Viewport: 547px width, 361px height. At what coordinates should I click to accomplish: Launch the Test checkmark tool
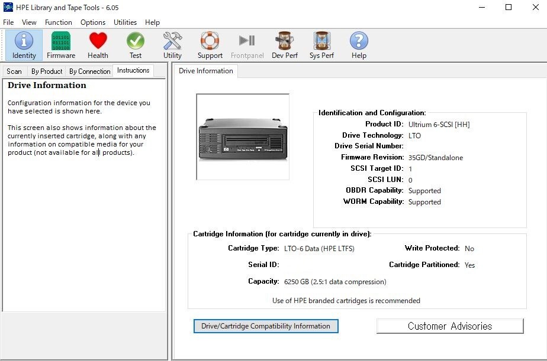pos(136,45)
